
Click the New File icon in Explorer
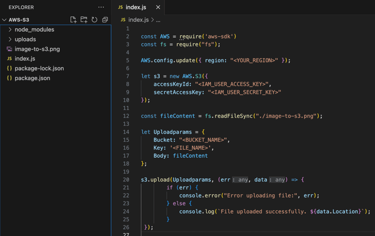click(73, 20)
